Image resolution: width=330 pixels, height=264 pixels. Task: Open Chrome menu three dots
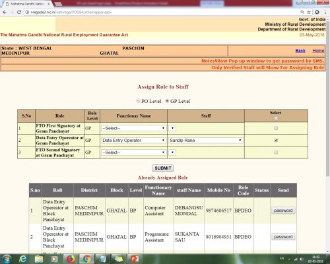coord(325,12)
